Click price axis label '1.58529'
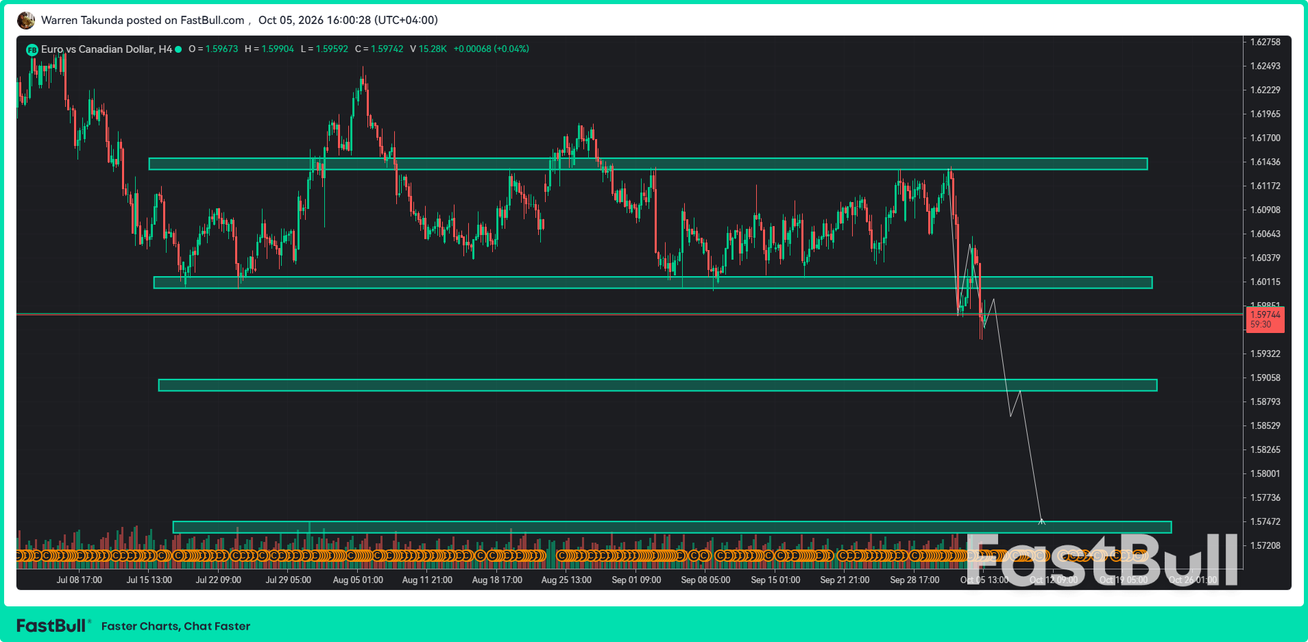The height and width of the screenshot is (642, 1308). (x=1265, y=426)
